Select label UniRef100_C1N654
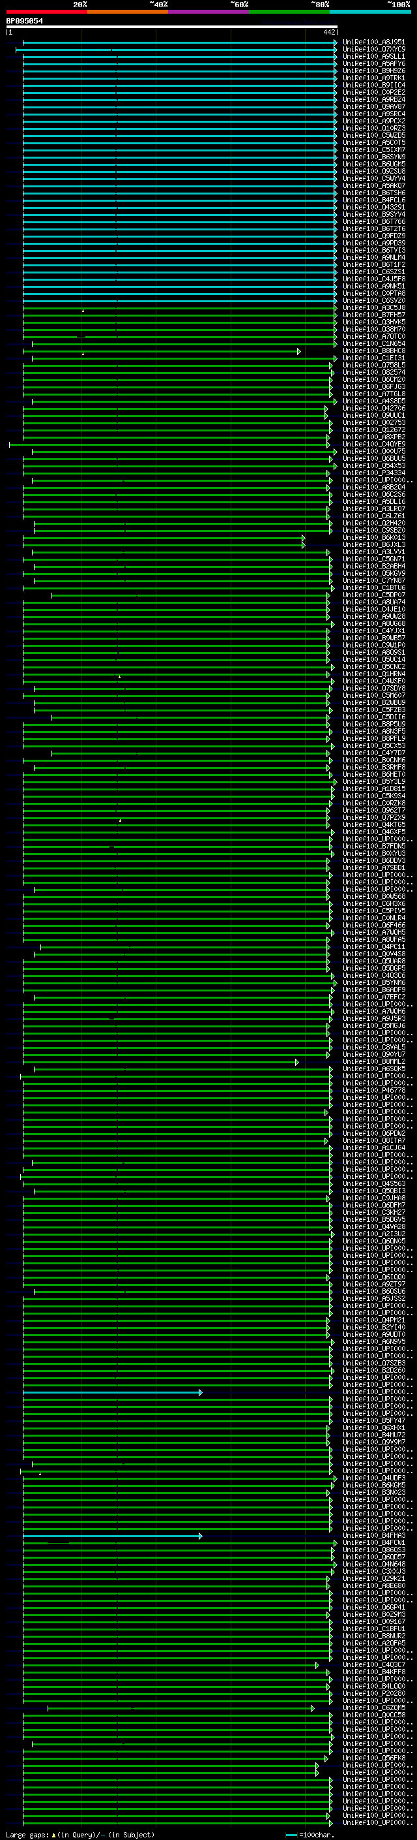Image resolution: width=417 pixels, height=1840 pixels. 373,343
